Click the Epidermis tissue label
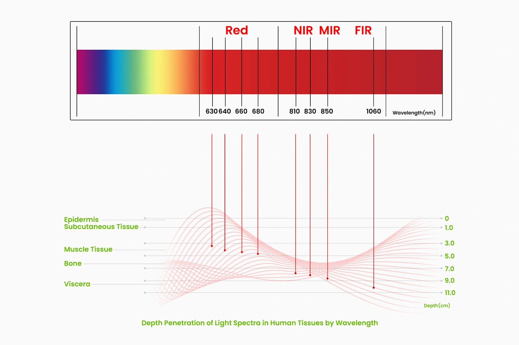The height and width of the screenshot is (345, 519). 81,220
